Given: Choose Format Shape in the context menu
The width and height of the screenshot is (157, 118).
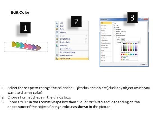Looking at the screenshot, I should point(72,58).
